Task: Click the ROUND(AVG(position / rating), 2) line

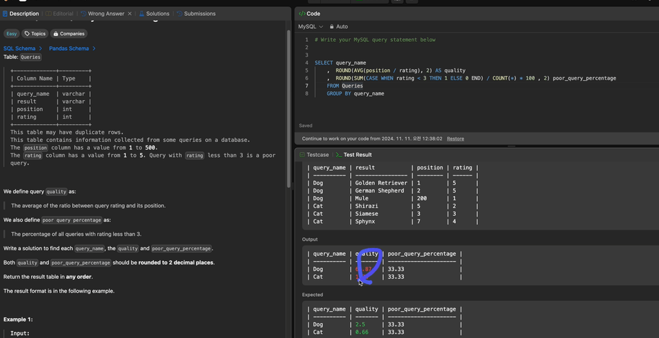Action: (396, 70)
